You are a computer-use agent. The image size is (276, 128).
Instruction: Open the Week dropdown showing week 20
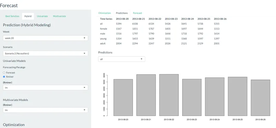(46, 38)
